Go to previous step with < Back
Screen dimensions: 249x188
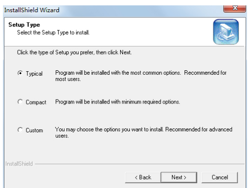click(143, 177)
